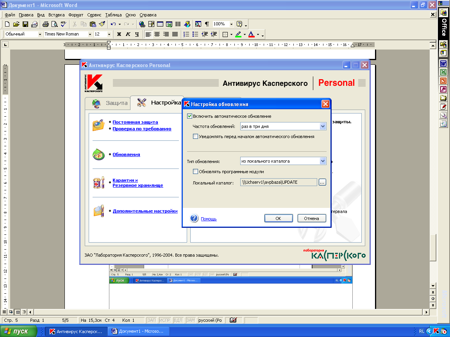Center-align the paragraph

click(157, 34)
